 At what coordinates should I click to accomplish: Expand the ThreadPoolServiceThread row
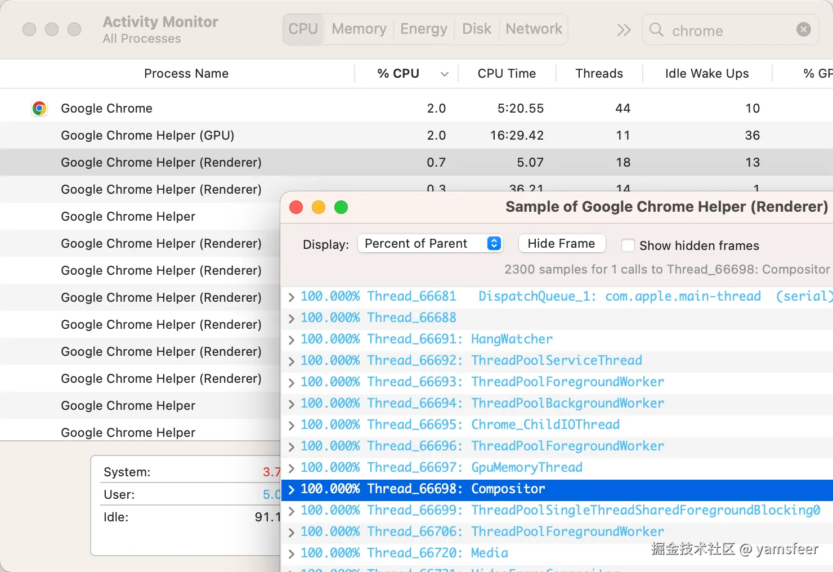pyautogui.click(x=291, y=361)
